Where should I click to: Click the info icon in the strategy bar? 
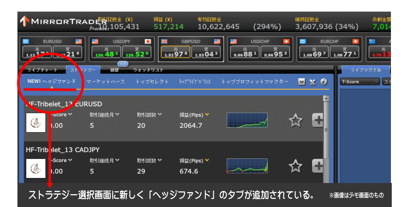pos(324,82)
